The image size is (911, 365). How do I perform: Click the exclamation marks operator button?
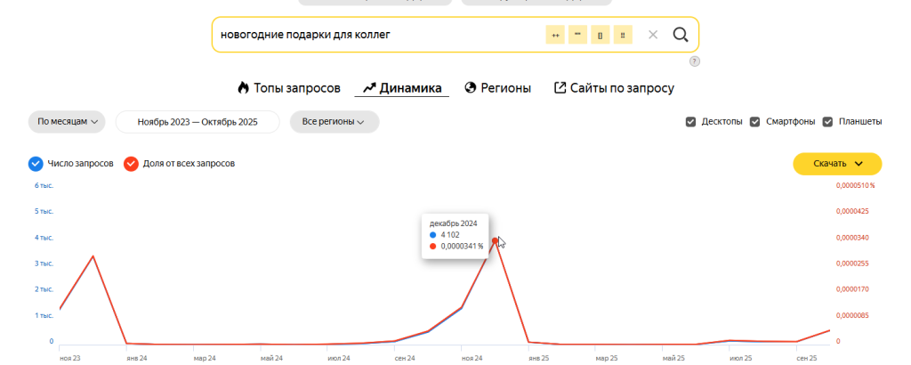coord(623,35)
